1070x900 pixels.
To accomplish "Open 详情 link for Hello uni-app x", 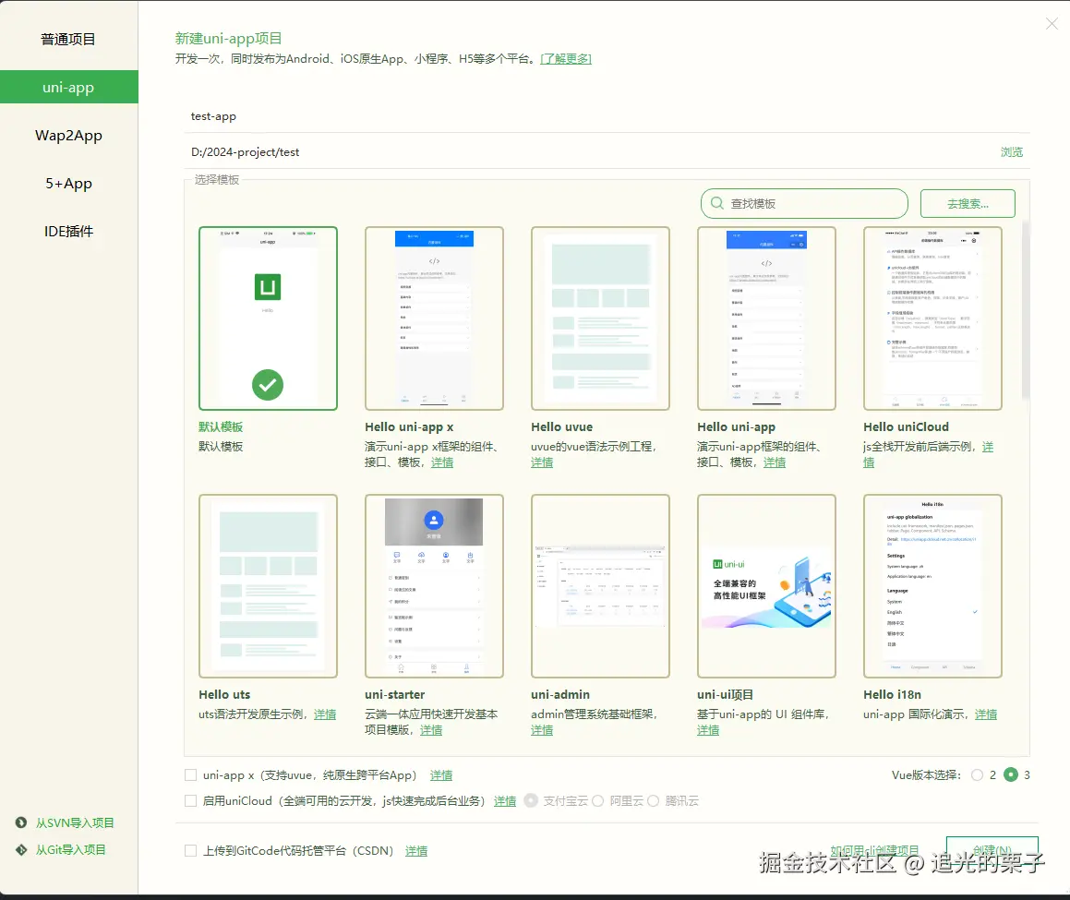I will (x=442, y=462).
